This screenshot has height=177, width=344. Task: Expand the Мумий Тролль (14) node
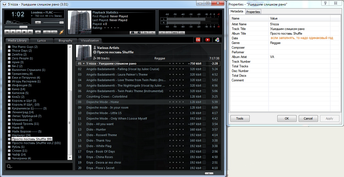click(9, 124)
